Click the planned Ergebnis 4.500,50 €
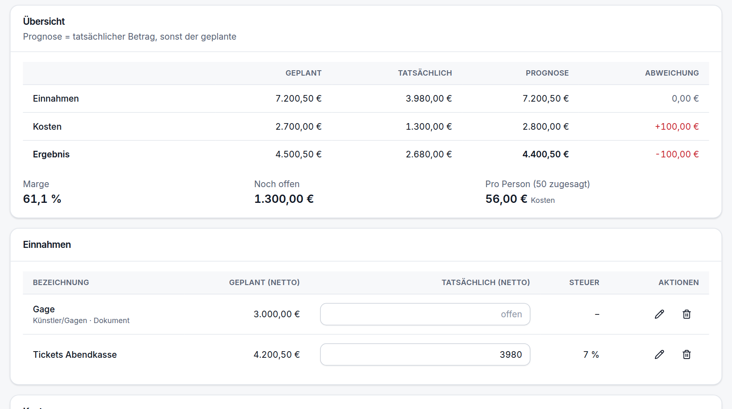The image size is (732, 409). click(x=299, y=155)
